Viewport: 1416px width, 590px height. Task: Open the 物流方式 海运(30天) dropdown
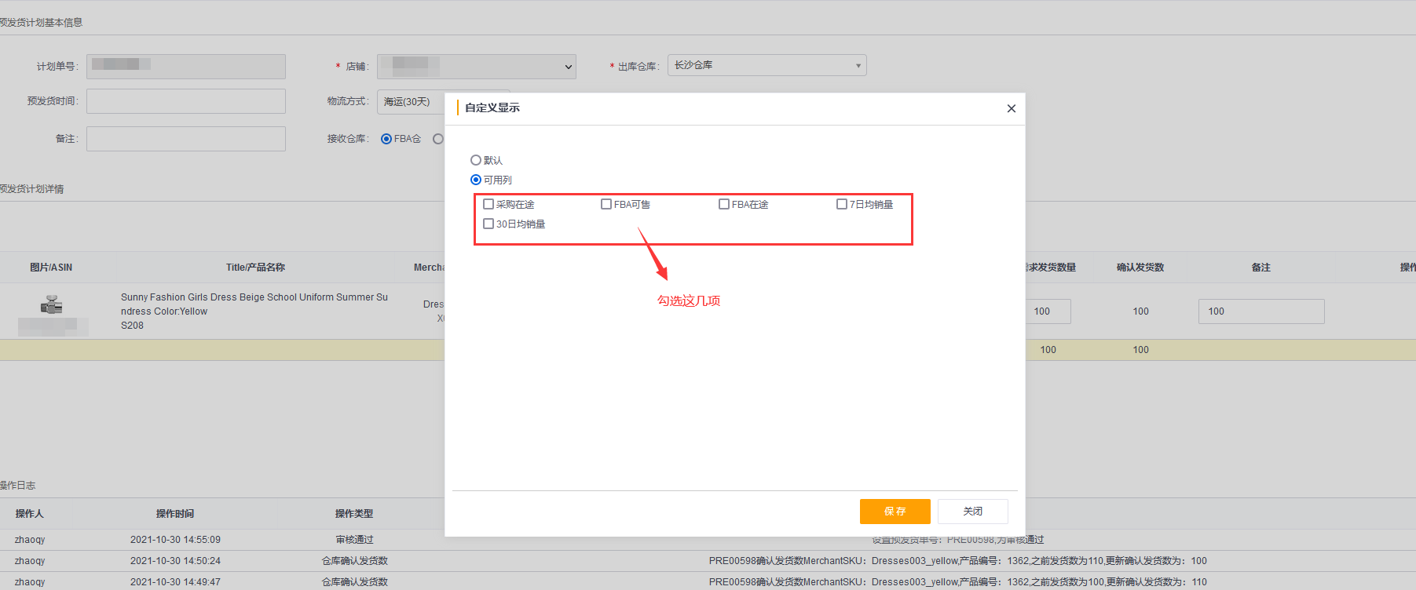point(411,102)
